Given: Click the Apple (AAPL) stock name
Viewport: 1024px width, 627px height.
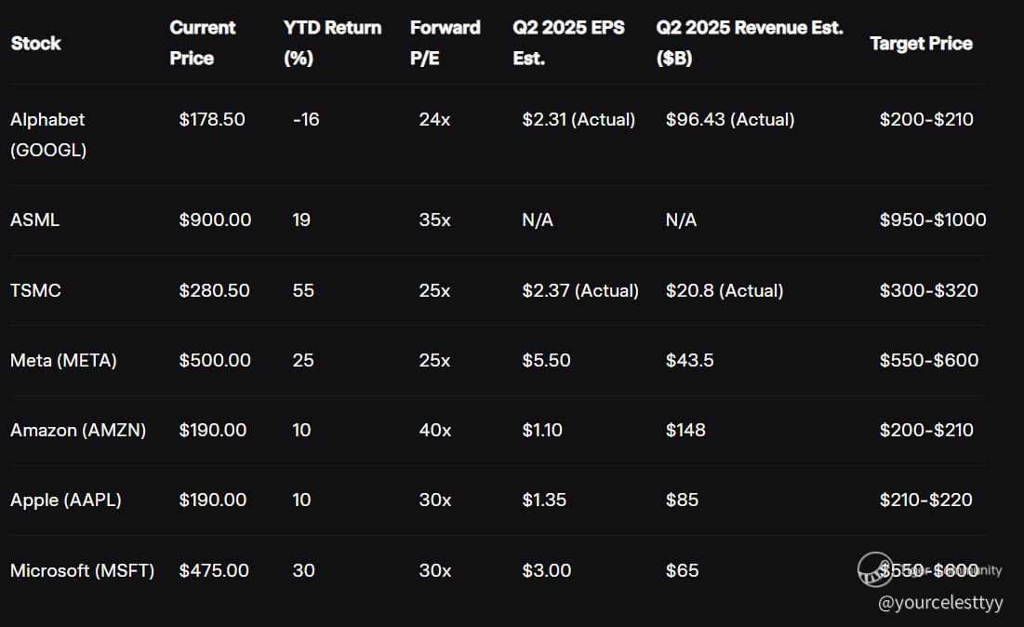Looking at the screenshot, I should point(66,500).
